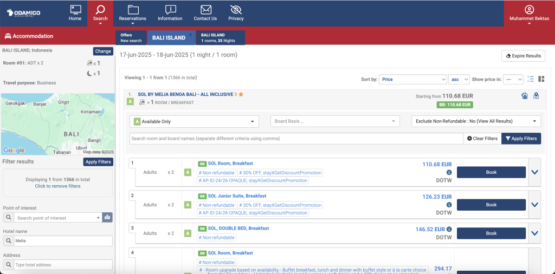The width and height of the screenshot is (555, 274).
Task: Click info icon beside 110.68 EUR price
Action: 449,172
